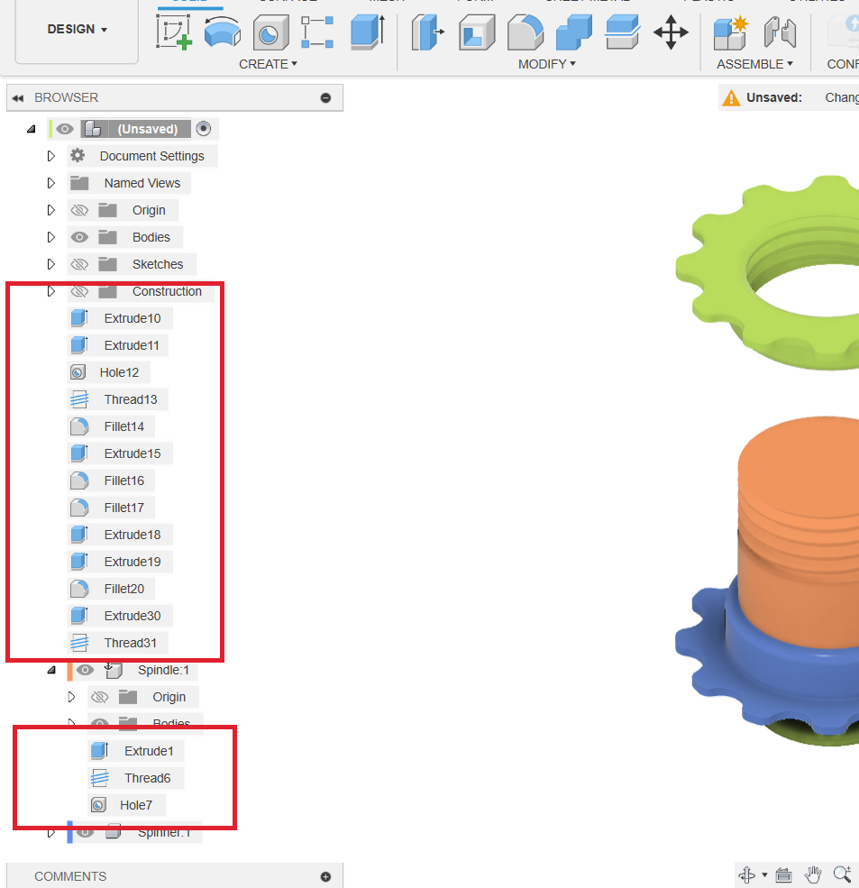
Task: Select the Shell tool icon
Action: point(477,32)
